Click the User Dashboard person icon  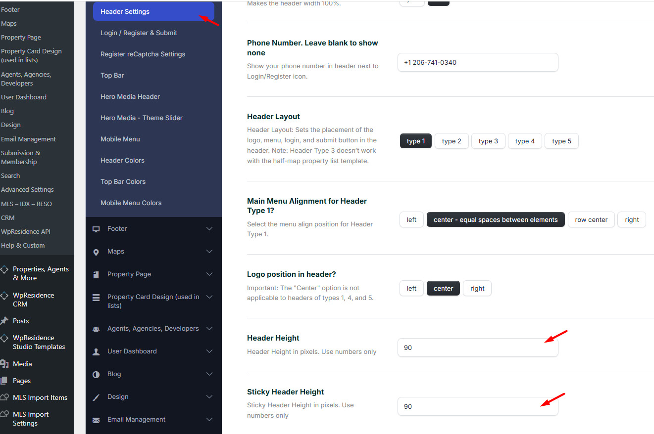(x=96, y=352)
